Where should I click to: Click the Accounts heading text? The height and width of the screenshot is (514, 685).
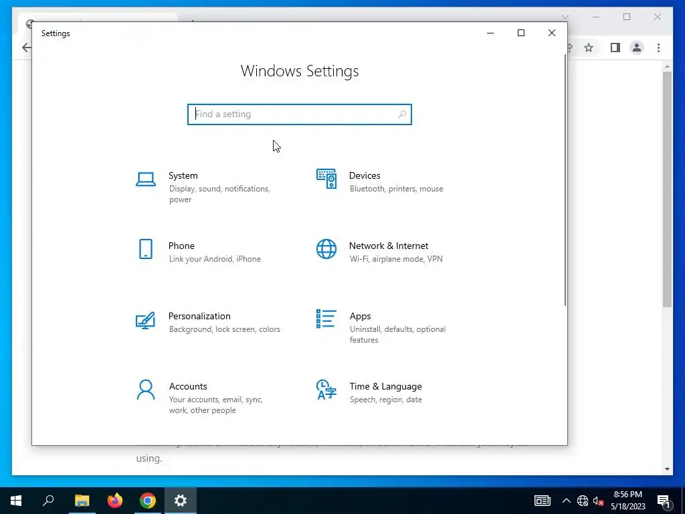click(x=188, y=386)
